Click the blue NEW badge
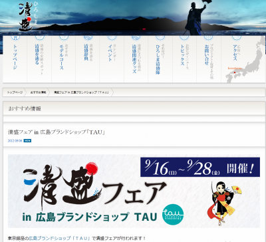Image resolution: width=266 pixels, height=242 pixels. point(27,140)
